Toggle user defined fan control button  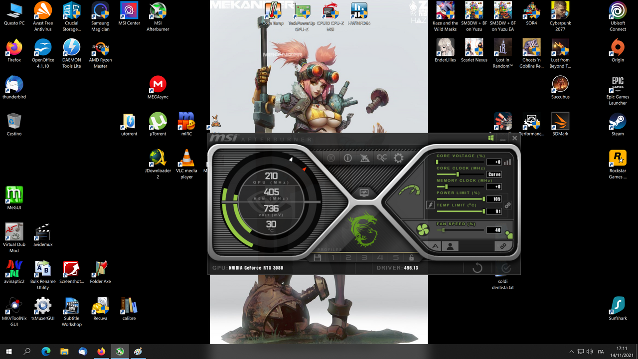click(x=450, y=246)
